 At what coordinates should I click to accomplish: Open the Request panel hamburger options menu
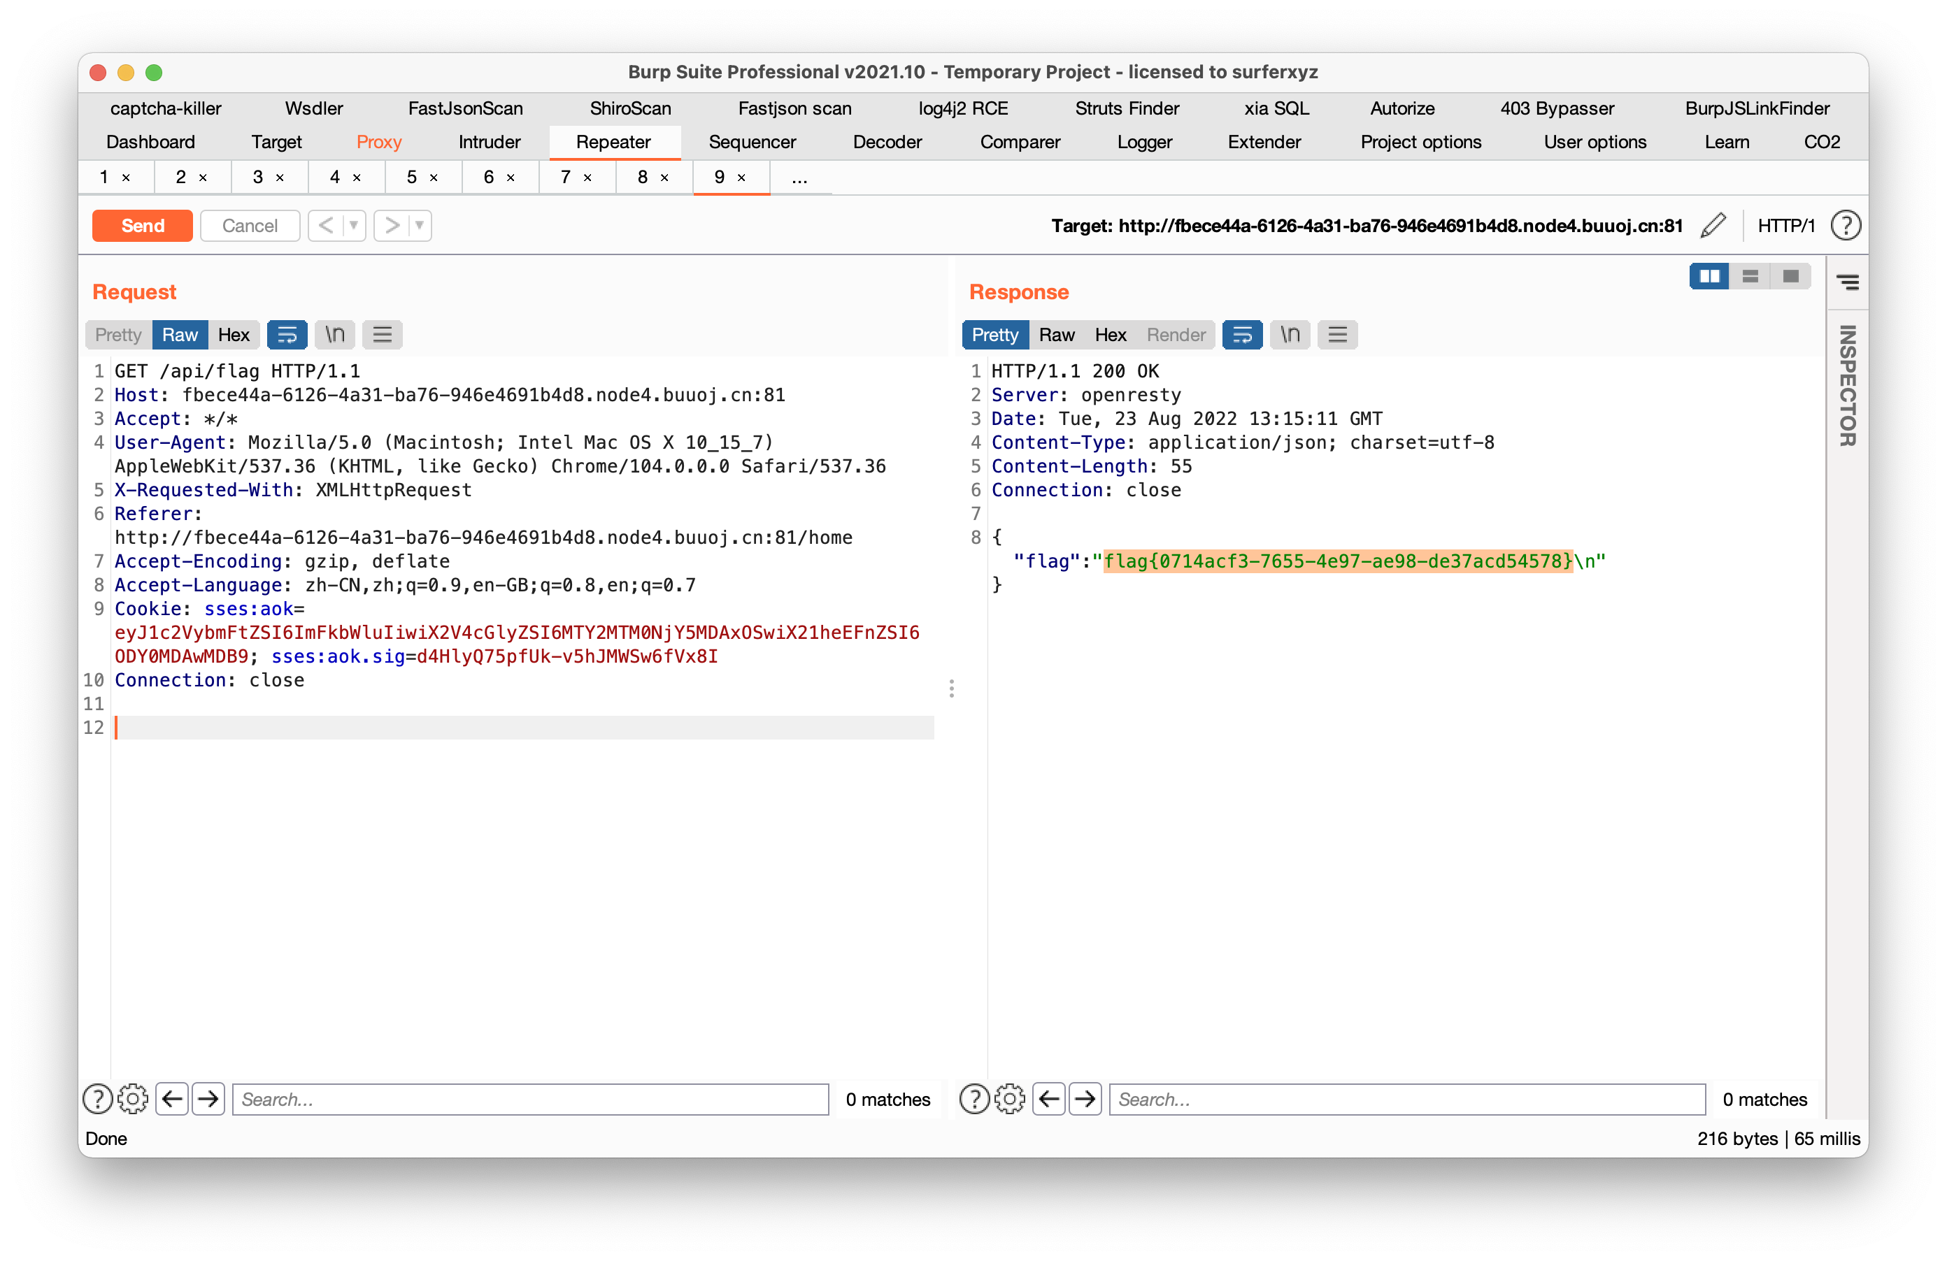coord(382,334)
